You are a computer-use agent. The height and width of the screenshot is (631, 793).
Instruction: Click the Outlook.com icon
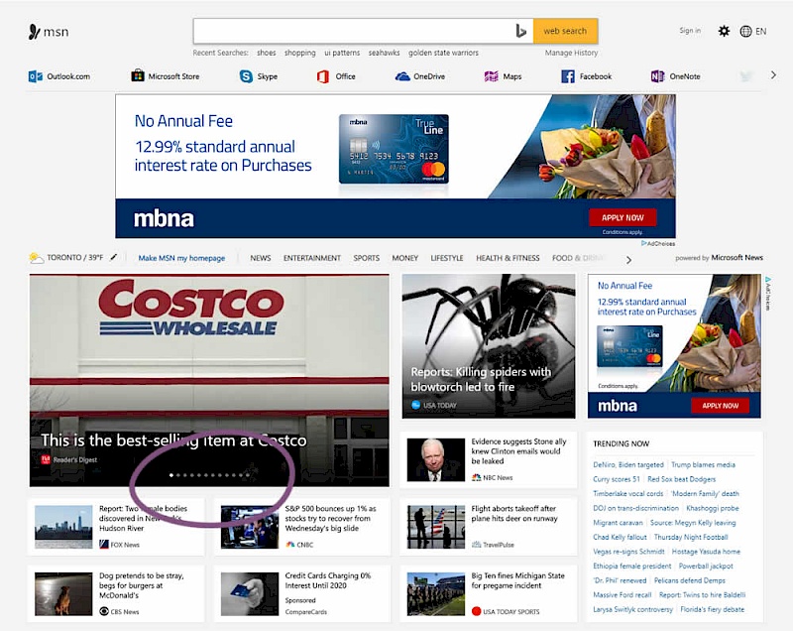click(36, 76)
